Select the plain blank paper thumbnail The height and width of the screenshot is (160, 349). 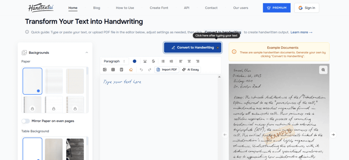(32, 81)
